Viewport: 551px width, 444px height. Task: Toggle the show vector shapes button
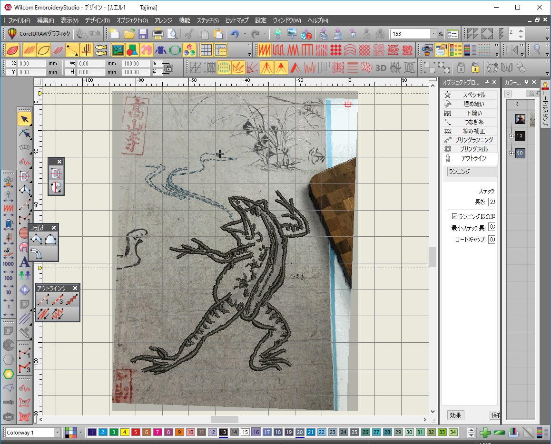coord(132,50)
